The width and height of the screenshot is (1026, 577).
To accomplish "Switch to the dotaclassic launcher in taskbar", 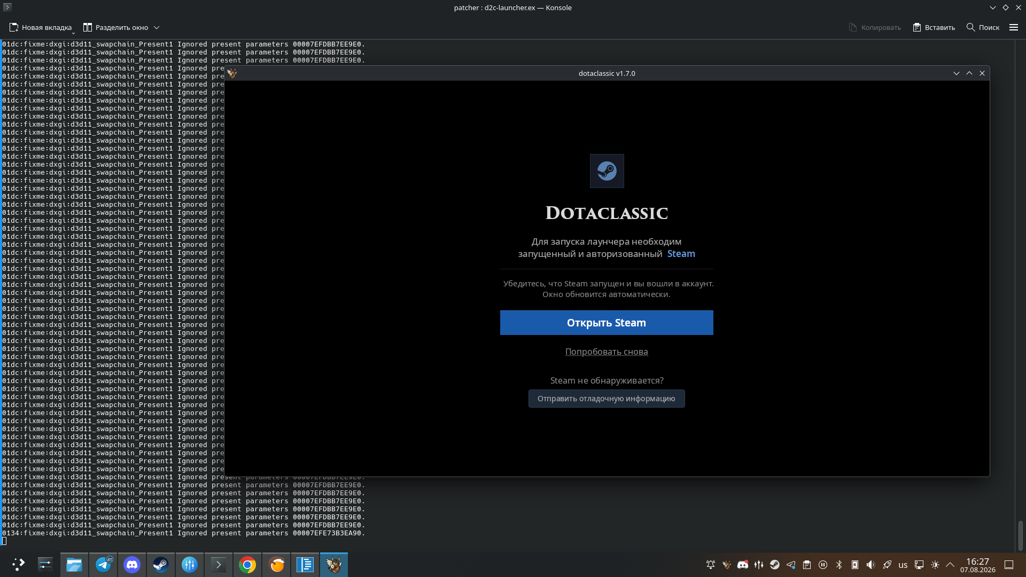I will (x=334, y=565).
